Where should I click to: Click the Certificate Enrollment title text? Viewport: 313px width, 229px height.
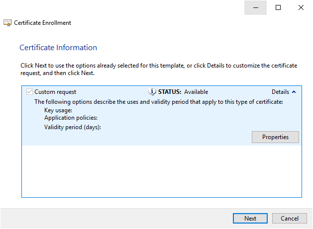coord(42,23)
